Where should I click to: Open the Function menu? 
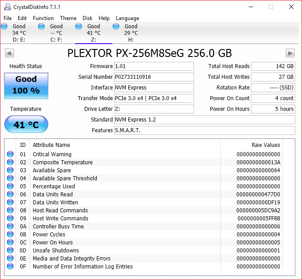coord(43,18)
